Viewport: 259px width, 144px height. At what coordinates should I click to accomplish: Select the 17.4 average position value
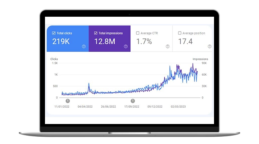(x=185, y=41)
